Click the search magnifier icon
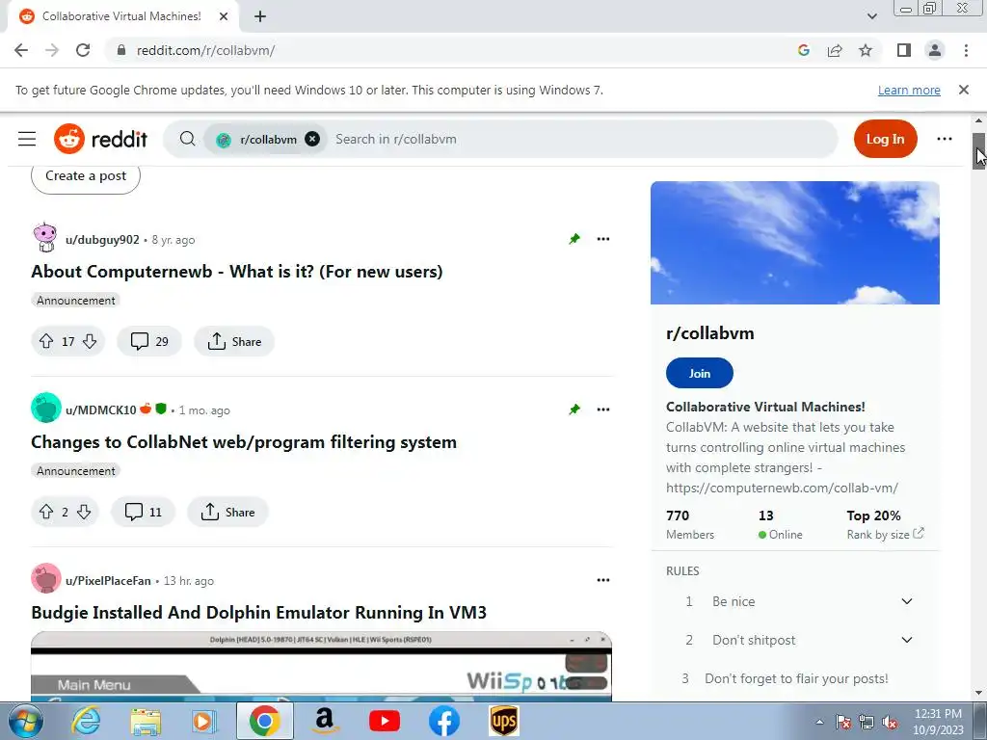The width and height of the screenshot is (987, 740). [x=187, y=139]
